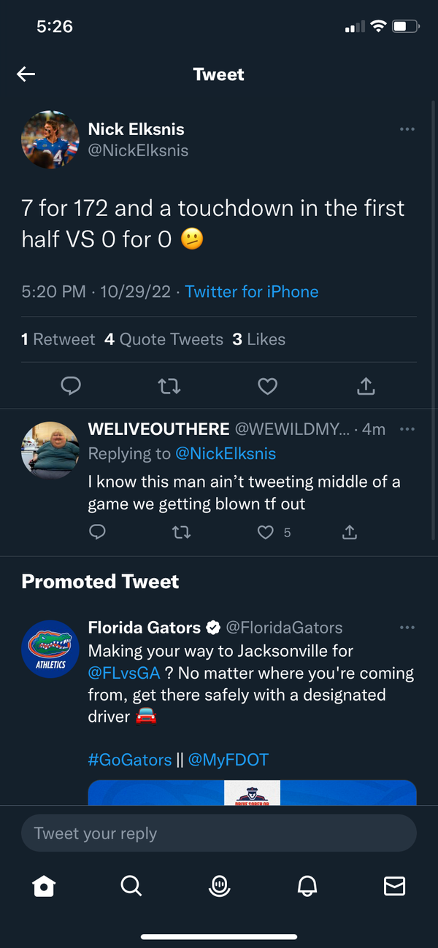Viewport: 438px width, 948px height.
Task: Retweet the WELIVEOUTHERE reply
Action: 181,533
